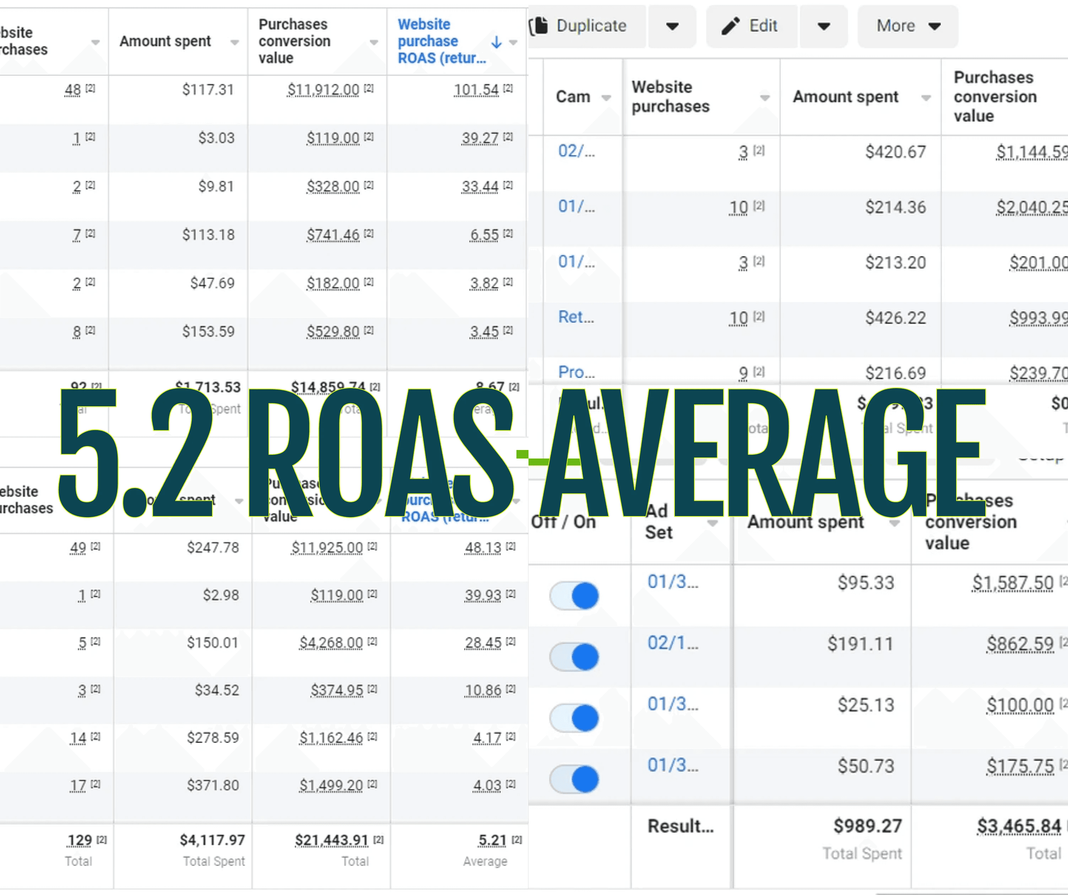Open the Ret... campaign link
Screen dimensions: 1068x895
(x=576, y=317)
